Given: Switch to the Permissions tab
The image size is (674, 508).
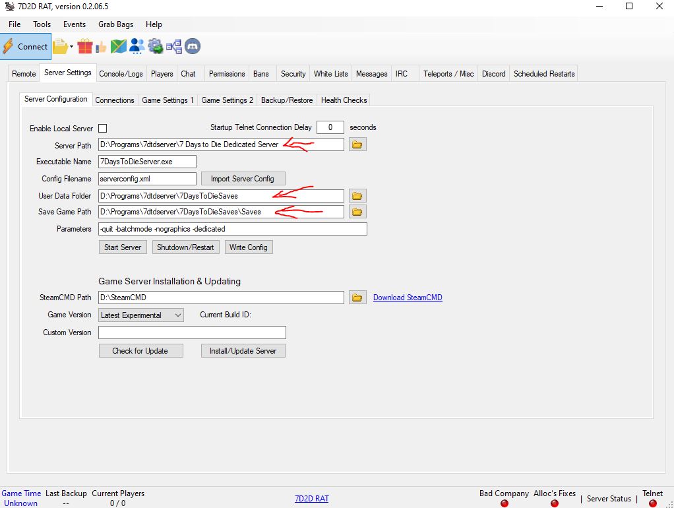Looking at the screenshot, I should (227, 73).
